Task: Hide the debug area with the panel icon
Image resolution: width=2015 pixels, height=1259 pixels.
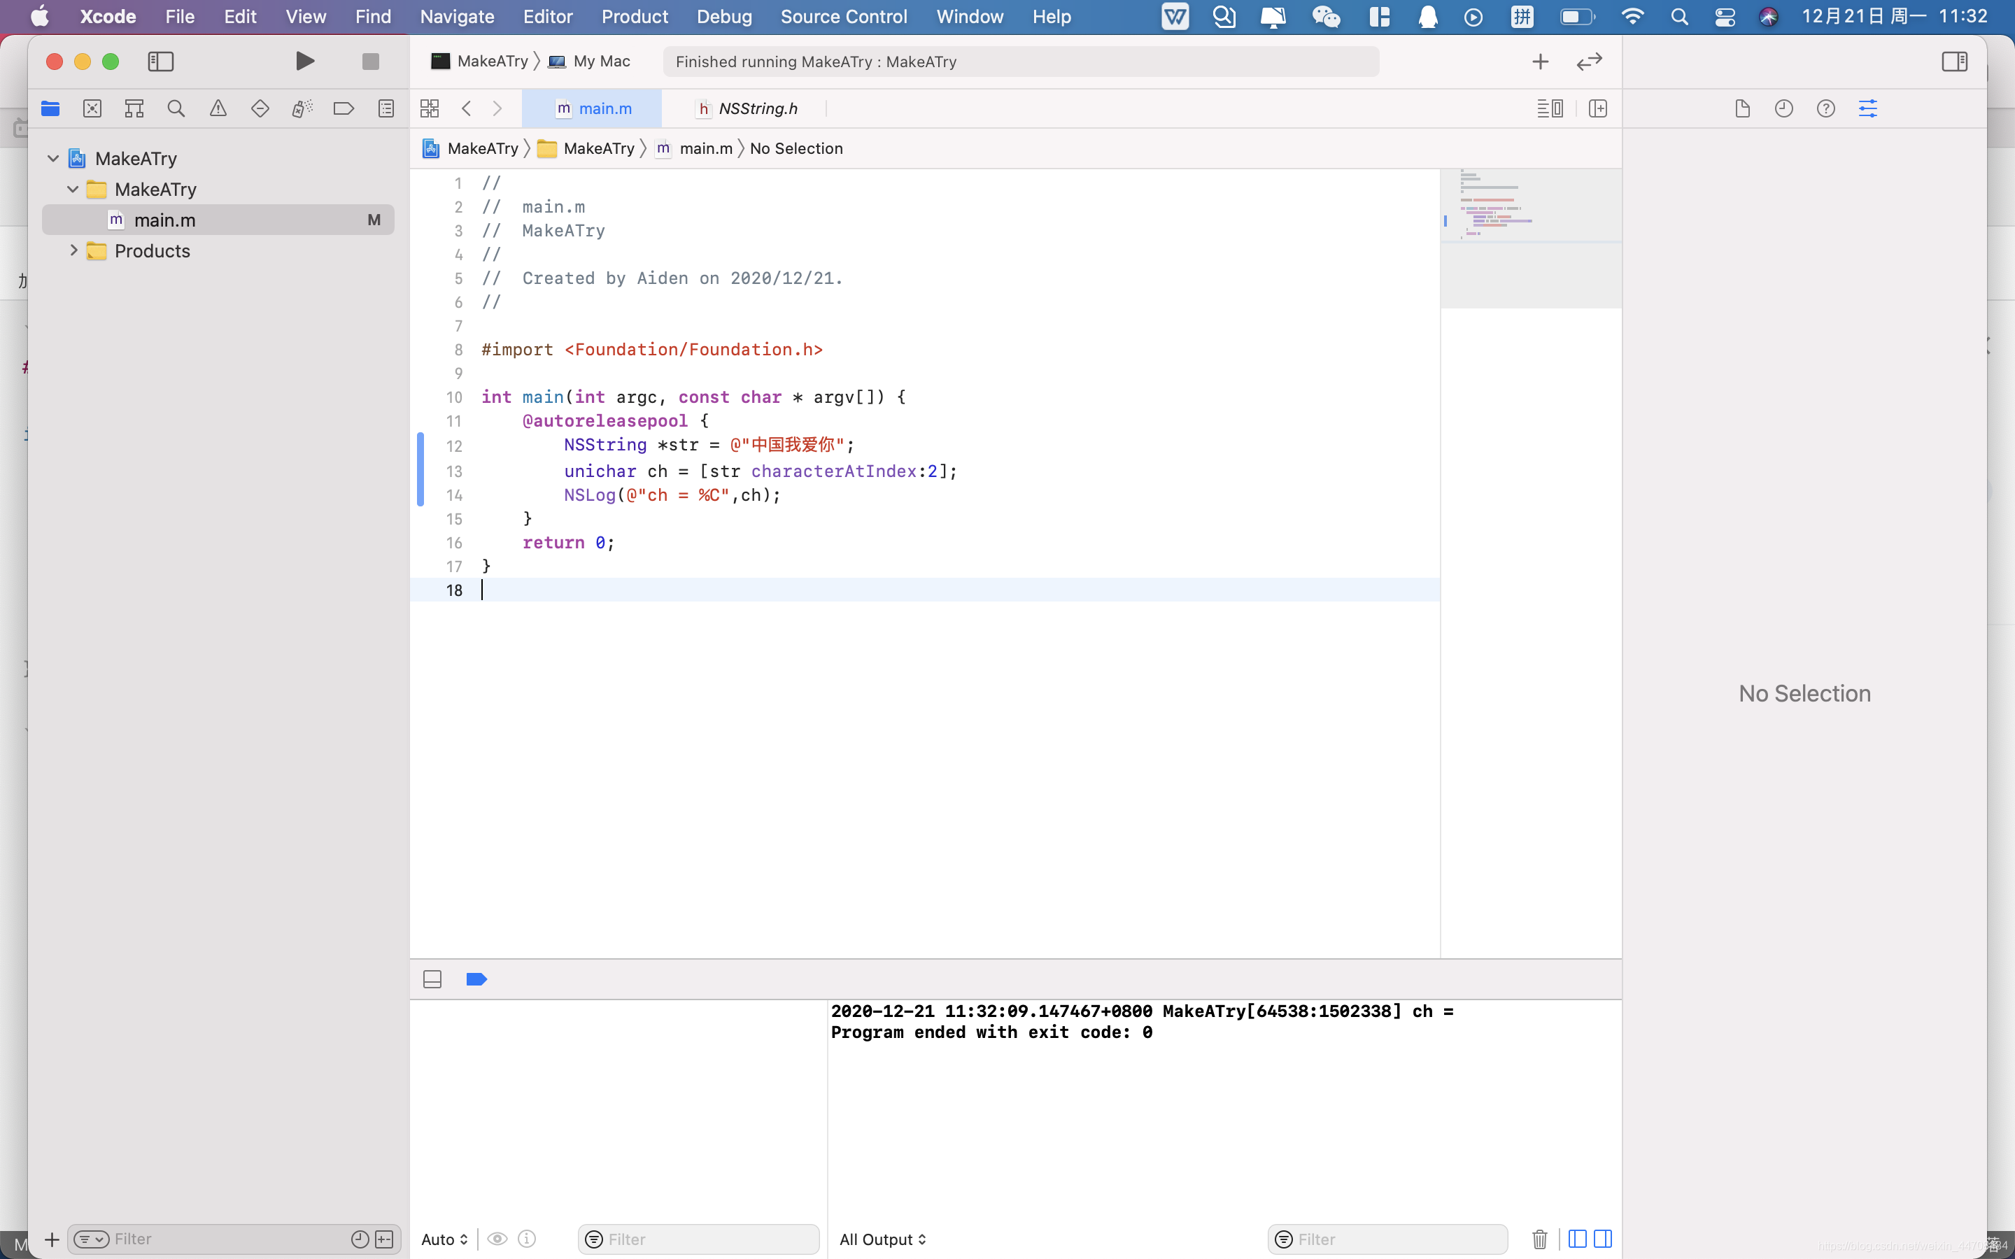Action: (432, 979)
